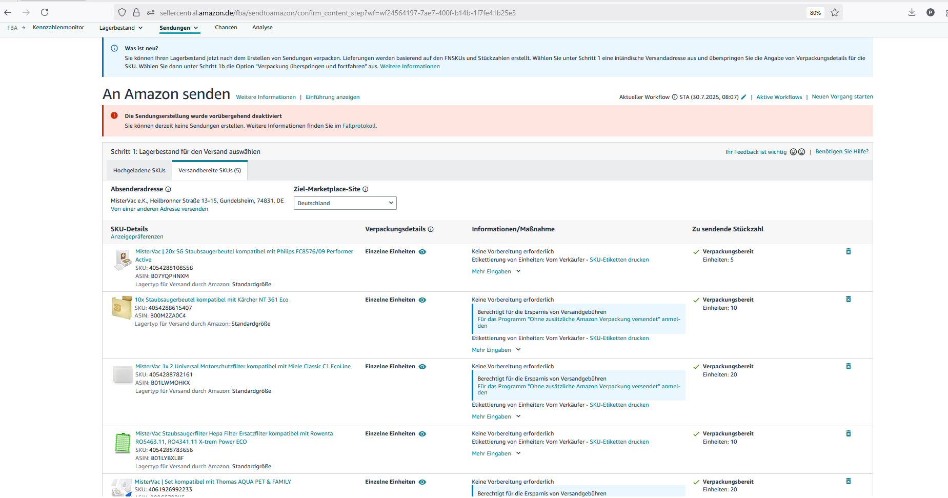
Task: Click SKU-Etiketten drucken for Philips row
Action: (619, 260)
